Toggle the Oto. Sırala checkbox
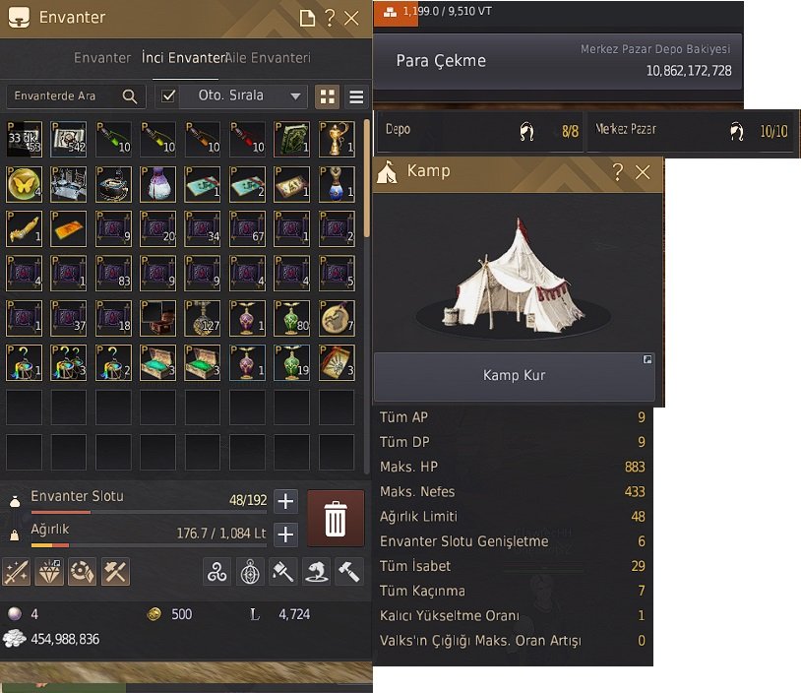Image resolution: width=801 pixels, height=693 pixels. [x=168, y=96]
